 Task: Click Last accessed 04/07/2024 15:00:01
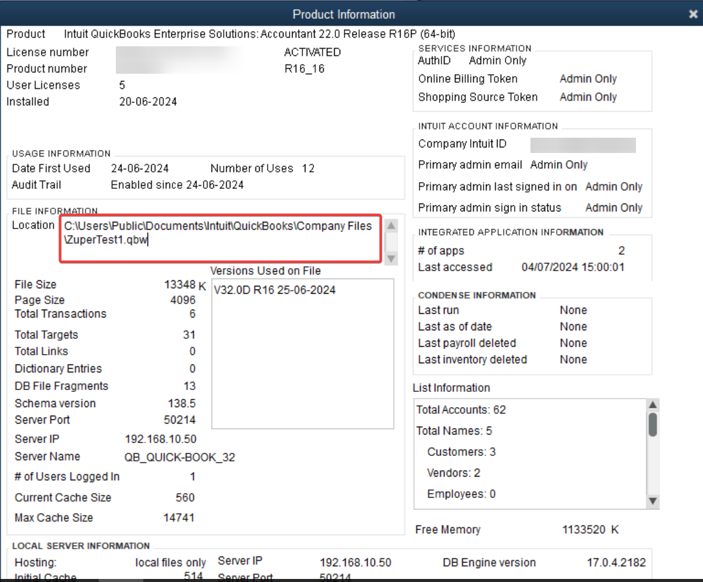[x=573, y=267]
